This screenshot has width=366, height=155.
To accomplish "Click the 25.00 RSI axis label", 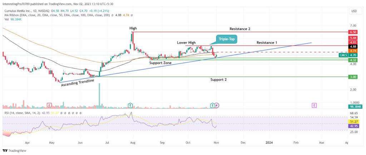I will (x=353, y=132).
